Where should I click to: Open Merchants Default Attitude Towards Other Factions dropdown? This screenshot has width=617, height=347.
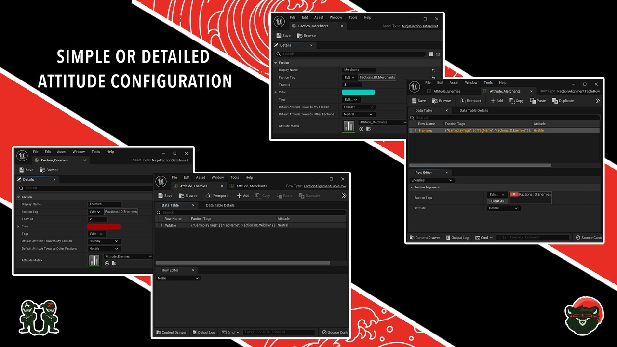(x=358, y=114)
